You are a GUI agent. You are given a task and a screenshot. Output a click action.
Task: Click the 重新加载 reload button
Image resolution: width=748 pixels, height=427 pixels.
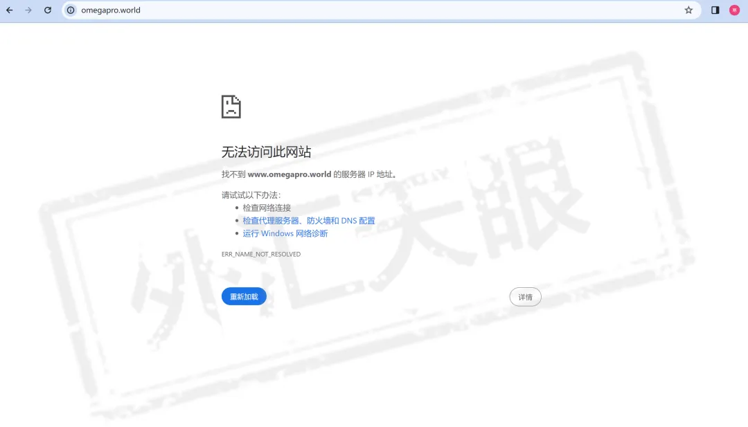[x=244, y=296]
